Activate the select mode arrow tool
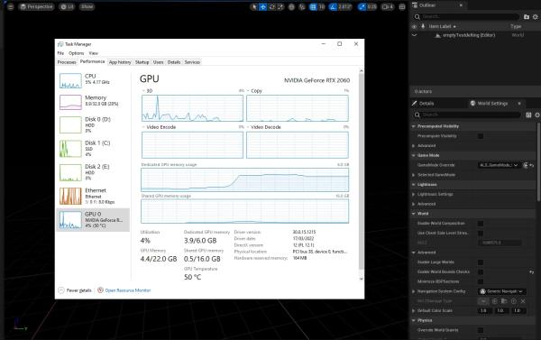 tap(254, 7)
